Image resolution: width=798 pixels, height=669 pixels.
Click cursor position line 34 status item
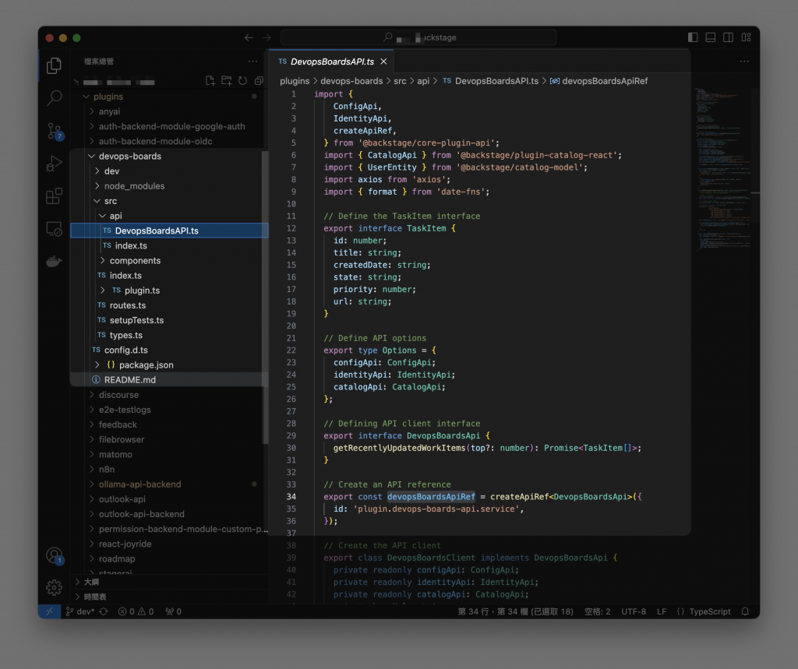pyautogui.click(x=515, y=611)
